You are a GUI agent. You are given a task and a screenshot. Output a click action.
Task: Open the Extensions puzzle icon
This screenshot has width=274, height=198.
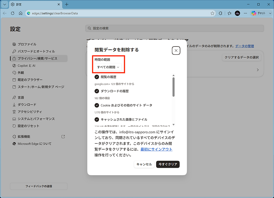pos(221,13)
